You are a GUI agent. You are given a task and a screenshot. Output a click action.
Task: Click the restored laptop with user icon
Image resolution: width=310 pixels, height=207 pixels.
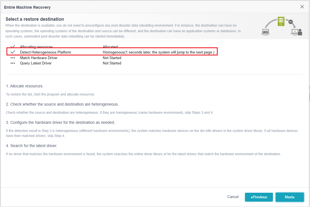click(297, 32)
